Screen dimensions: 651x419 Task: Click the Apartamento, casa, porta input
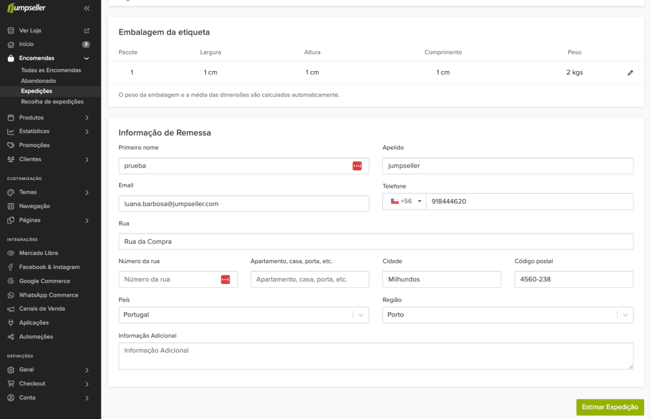[310, 280]
